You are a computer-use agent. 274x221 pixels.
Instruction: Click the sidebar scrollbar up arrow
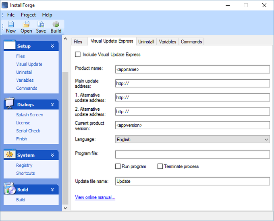(x=65, y=39)
